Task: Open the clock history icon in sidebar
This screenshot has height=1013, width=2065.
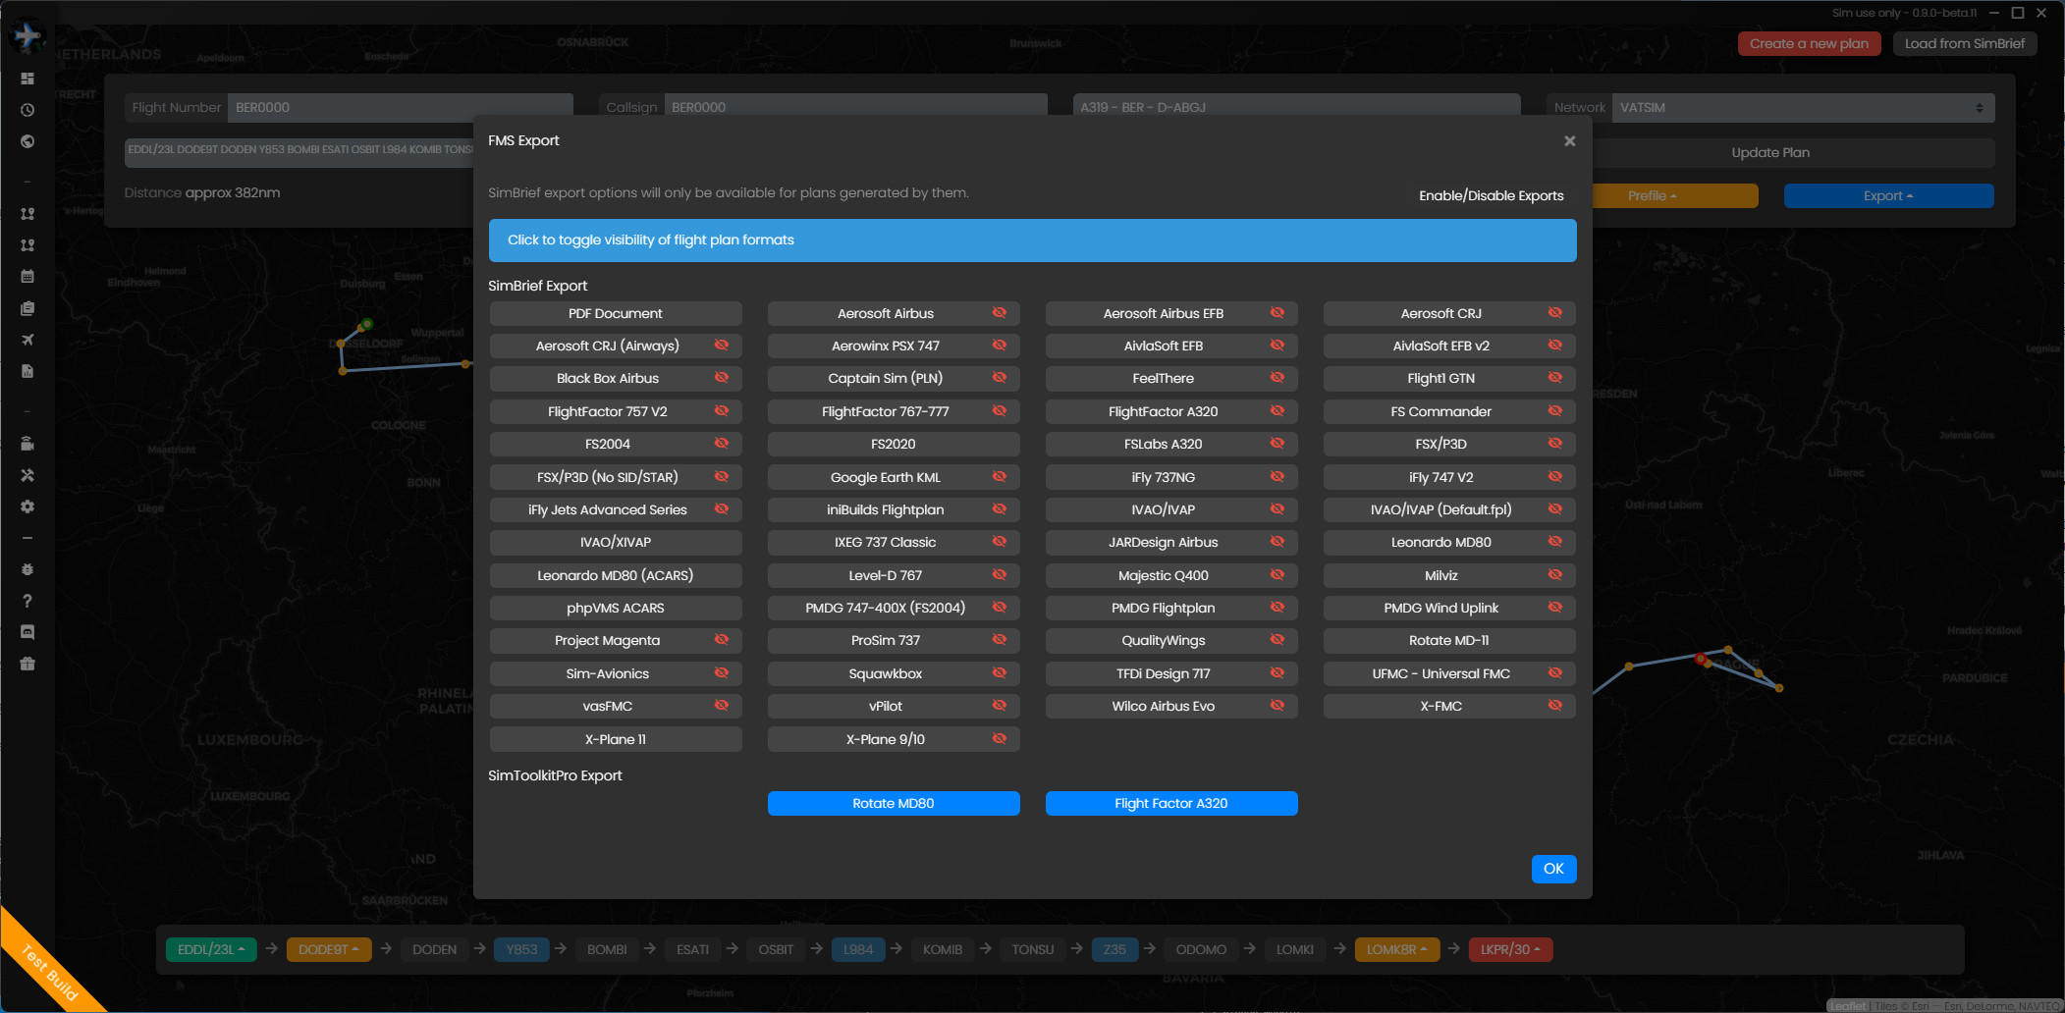Action: click(x=27, y=110)
